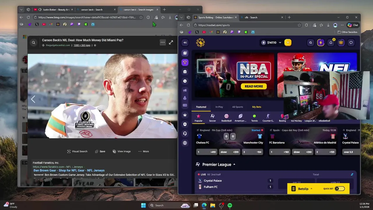Image resolution: width=373 pixels, height=210 pixels.
Task: Open the globe language icon in Roobet sidebar
Action: click(185, 143)
